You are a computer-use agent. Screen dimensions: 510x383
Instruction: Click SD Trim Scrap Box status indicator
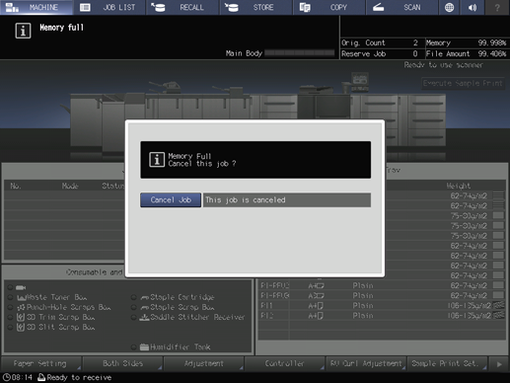(10, 318)
